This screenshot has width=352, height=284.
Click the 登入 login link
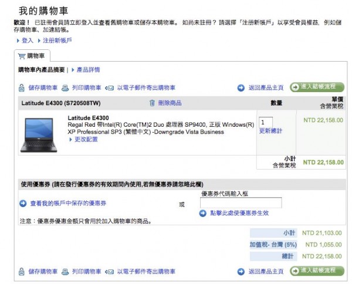[x=27, y=40]
